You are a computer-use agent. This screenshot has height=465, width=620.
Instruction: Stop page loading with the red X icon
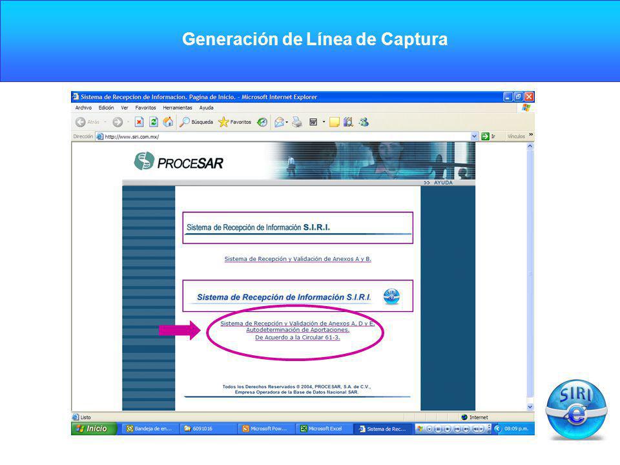pyautogui.click(x=139, y=122)
